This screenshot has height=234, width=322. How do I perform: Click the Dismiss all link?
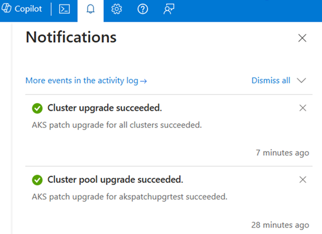[x=271, y=81]
